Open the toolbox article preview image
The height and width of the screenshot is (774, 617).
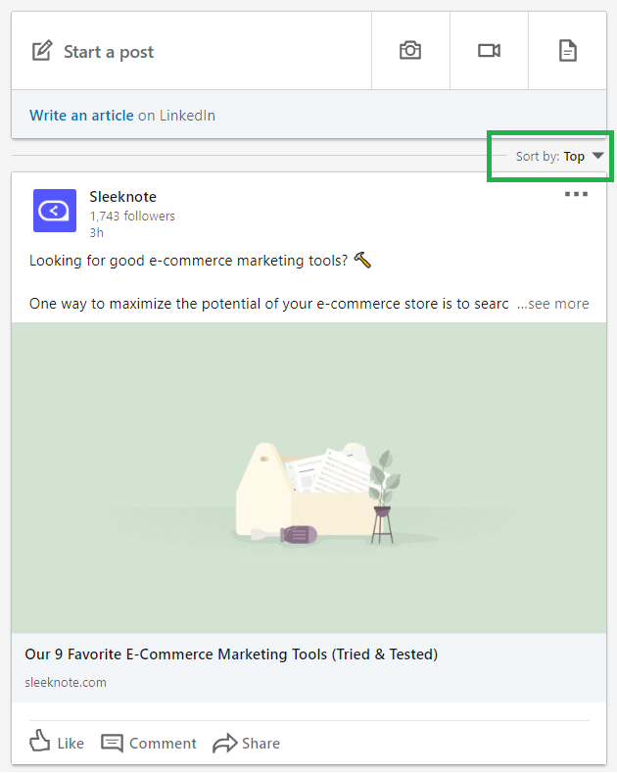308,477
